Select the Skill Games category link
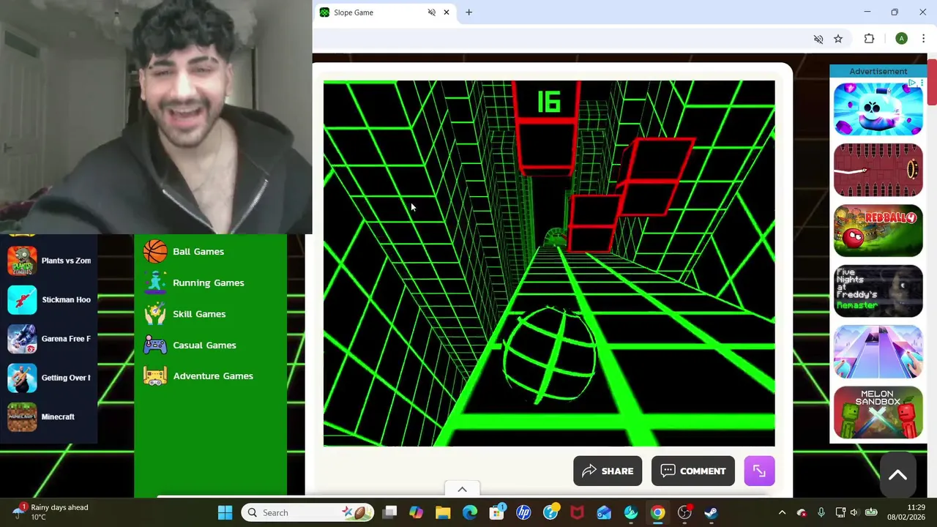This screenshot has width=937, height=527. pos(199,314)
